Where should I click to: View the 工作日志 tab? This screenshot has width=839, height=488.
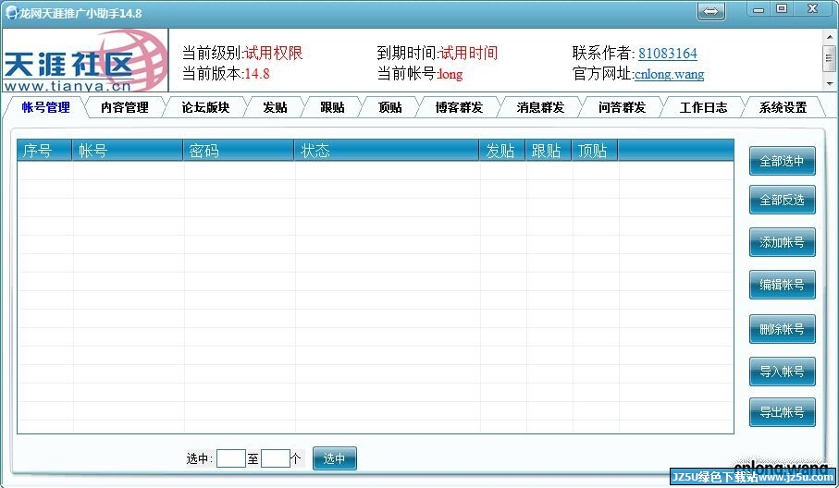click(x=703, y=107)
